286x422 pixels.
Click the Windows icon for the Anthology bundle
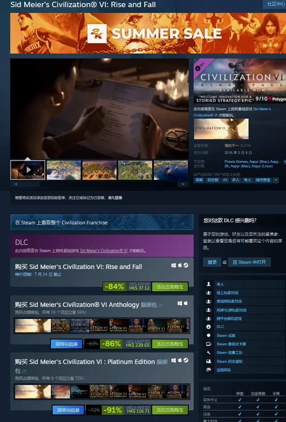(180, 303)
